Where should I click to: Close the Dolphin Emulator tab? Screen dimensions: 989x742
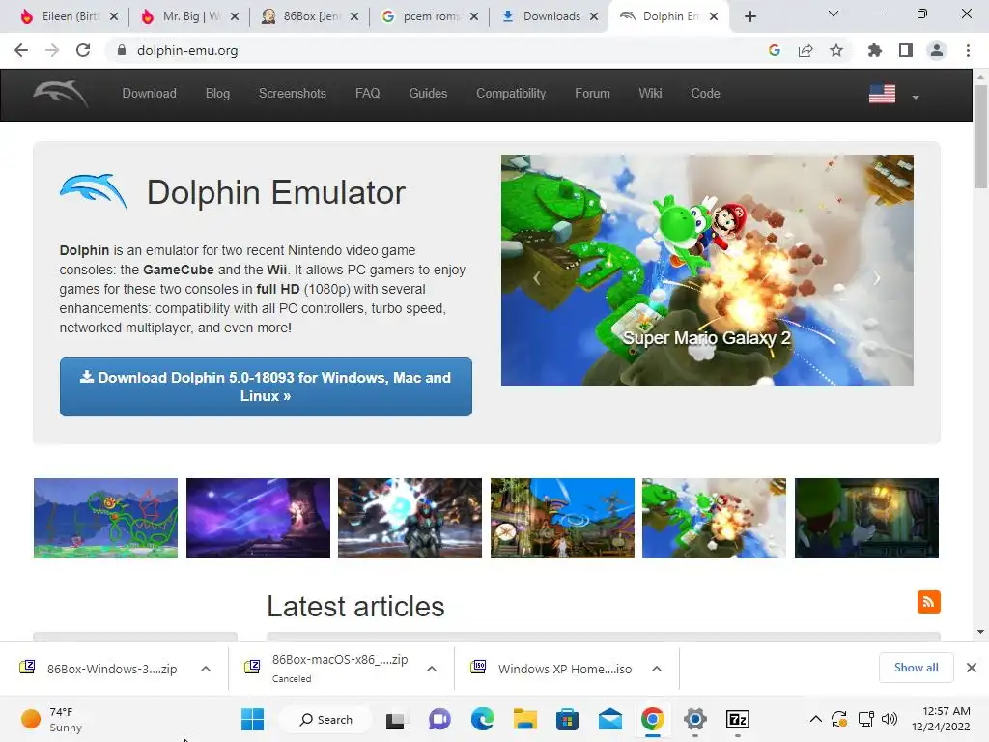pos(714,16)
